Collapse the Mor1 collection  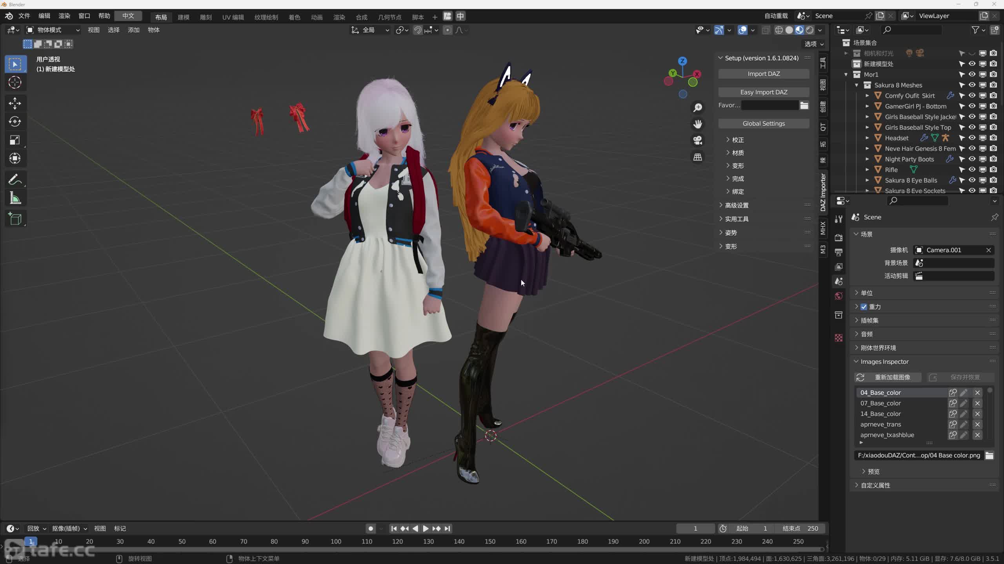click(x=846, y=74)
